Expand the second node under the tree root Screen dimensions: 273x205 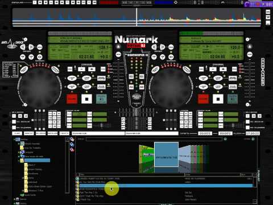coord(19,152)
